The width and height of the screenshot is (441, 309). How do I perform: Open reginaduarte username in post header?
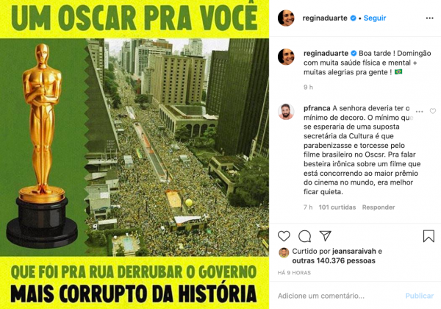point(325,18)
